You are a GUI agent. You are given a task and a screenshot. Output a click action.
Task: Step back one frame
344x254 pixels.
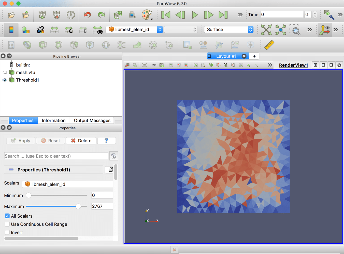pos(180,15)
